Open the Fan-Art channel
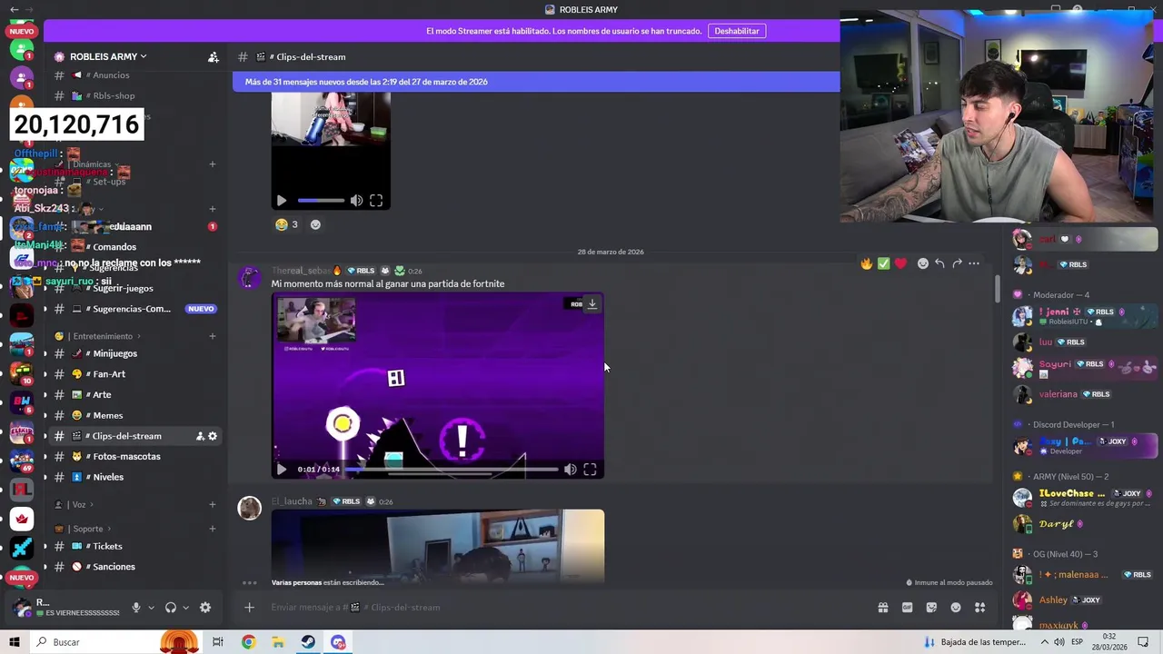 pyautogui.click(x=109, y=374)
